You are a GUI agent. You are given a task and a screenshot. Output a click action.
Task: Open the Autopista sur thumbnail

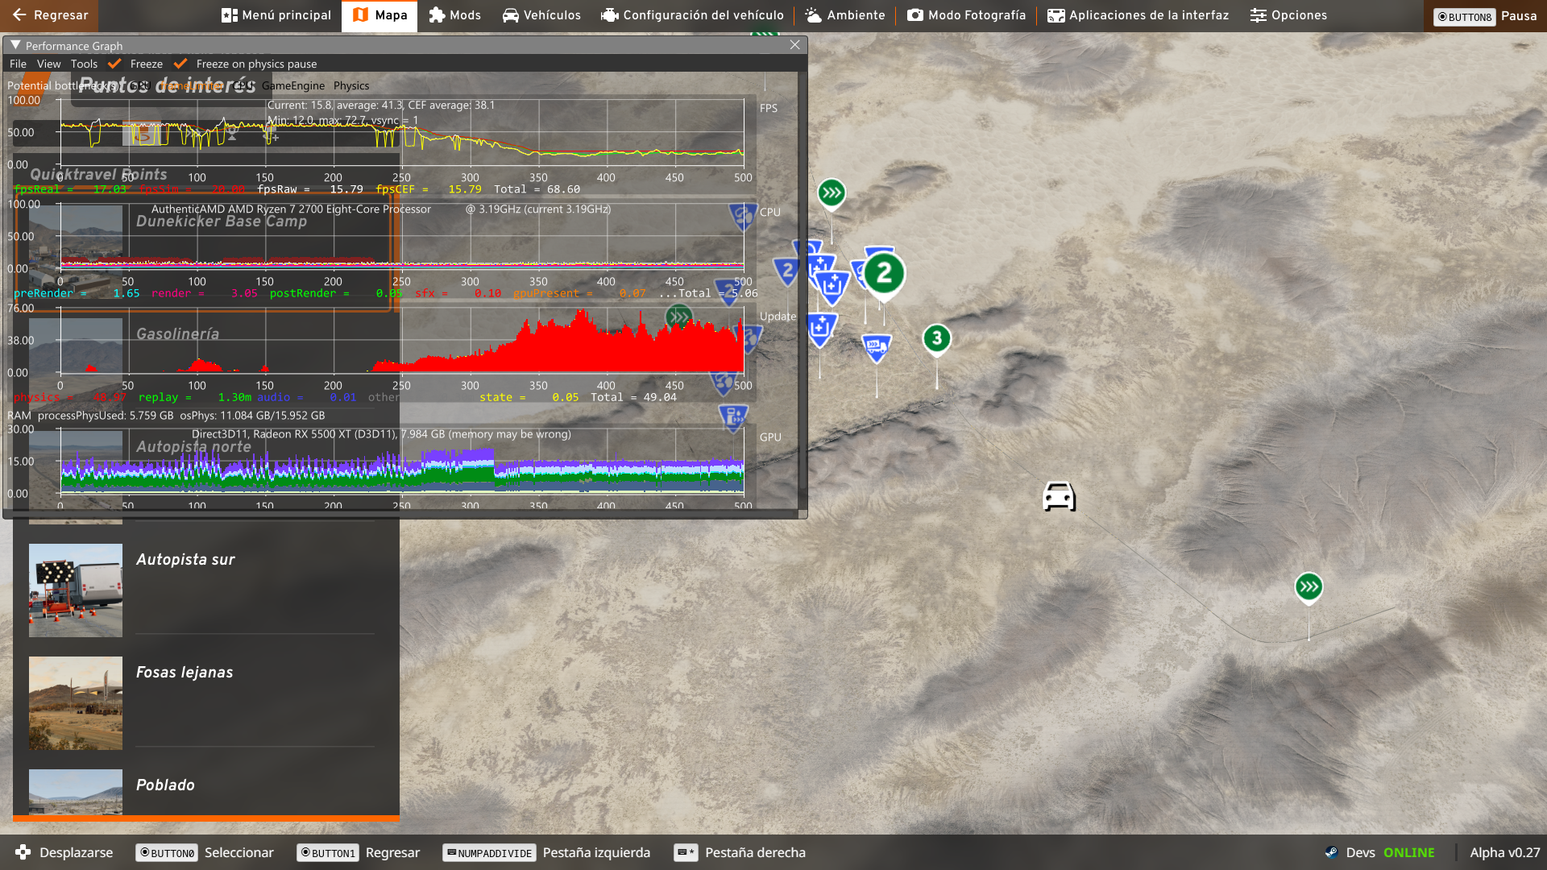click(76, 590)
